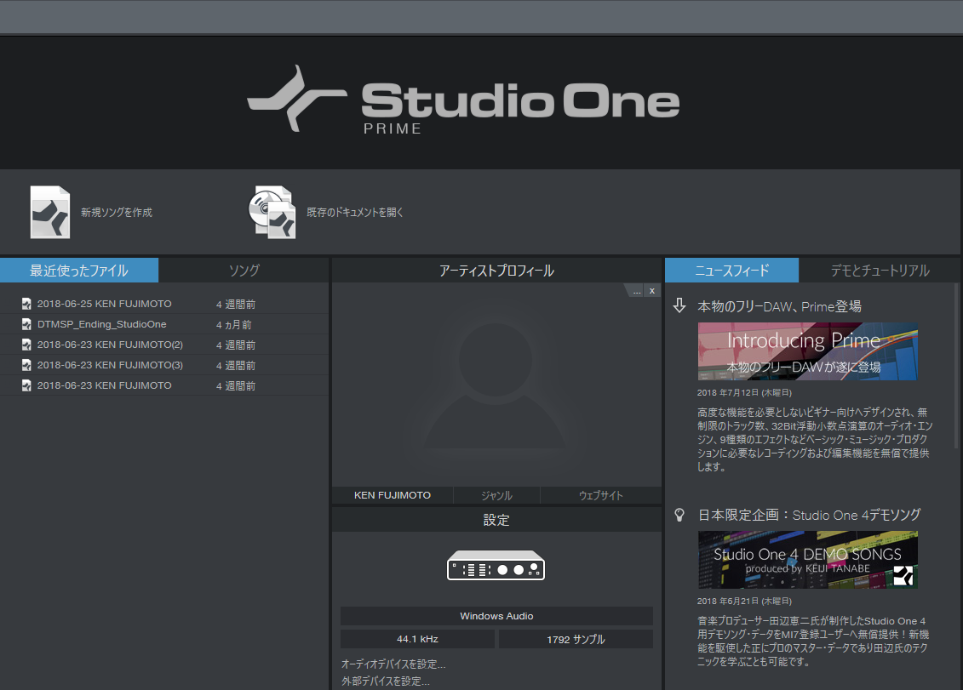Click the 2018 年7月12日 (木曜日) news date
This screenshot has width=963, height=690.
(744, 392)
